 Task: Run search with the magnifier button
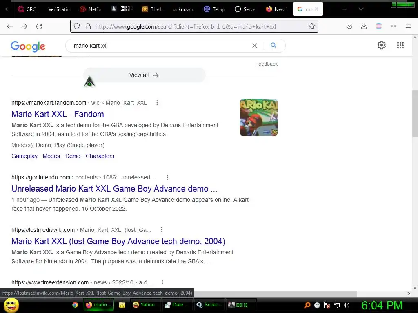pos(273,46)
